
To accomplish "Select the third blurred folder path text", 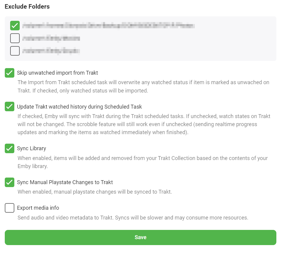I will (x=51, y=51).
